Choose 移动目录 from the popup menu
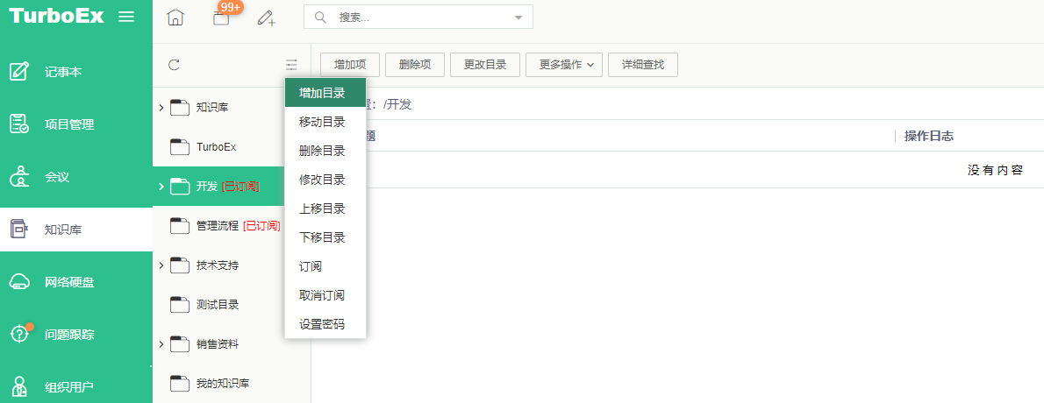 [x=325, y=122]
